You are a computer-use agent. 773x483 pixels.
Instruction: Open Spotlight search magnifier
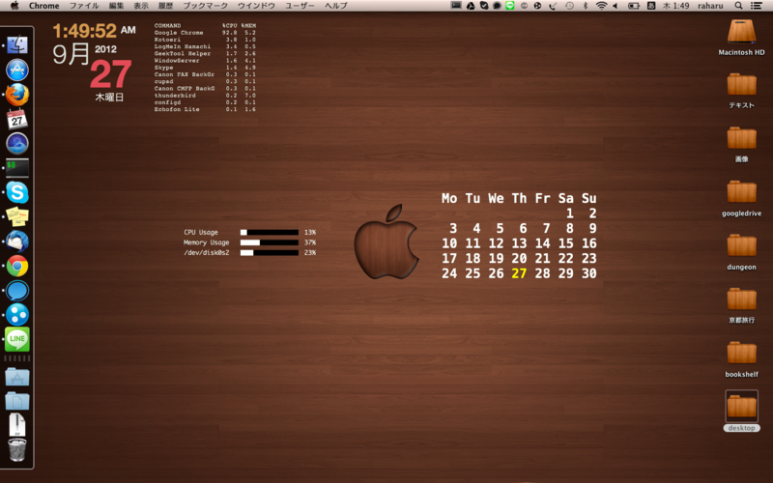click(x=738, y=6)
